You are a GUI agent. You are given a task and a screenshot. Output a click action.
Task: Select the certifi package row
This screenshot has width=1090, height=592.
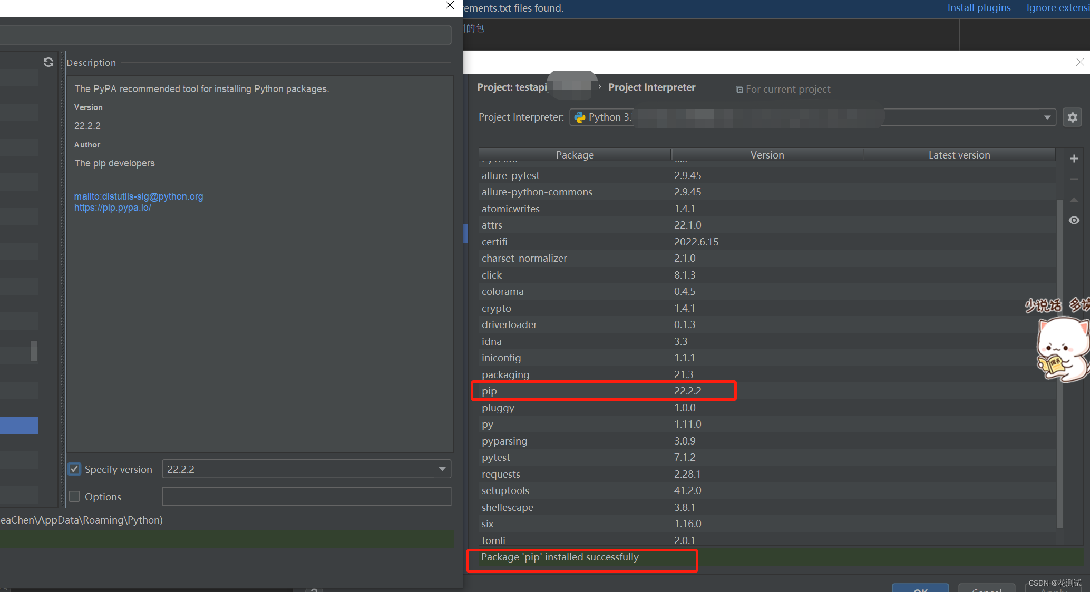coord(767,242)
